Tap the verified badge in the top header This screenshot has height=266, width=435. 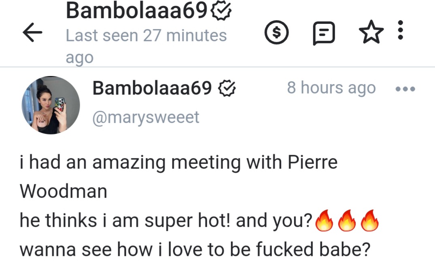(x=222, y=11)
